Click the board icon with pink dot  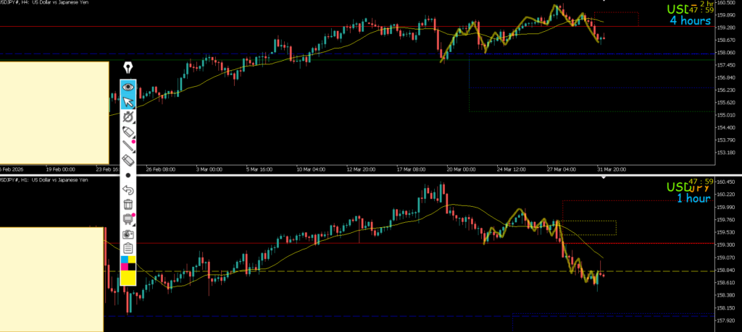128,219
